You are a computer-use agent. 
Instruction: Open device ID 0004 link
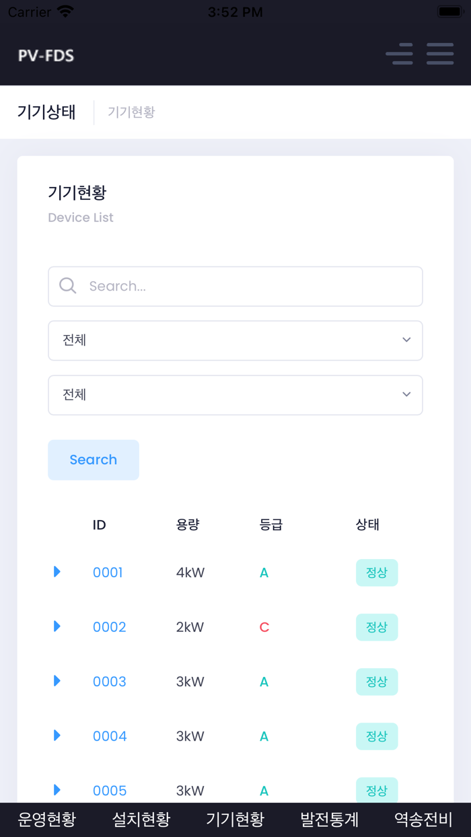[110, 736]
